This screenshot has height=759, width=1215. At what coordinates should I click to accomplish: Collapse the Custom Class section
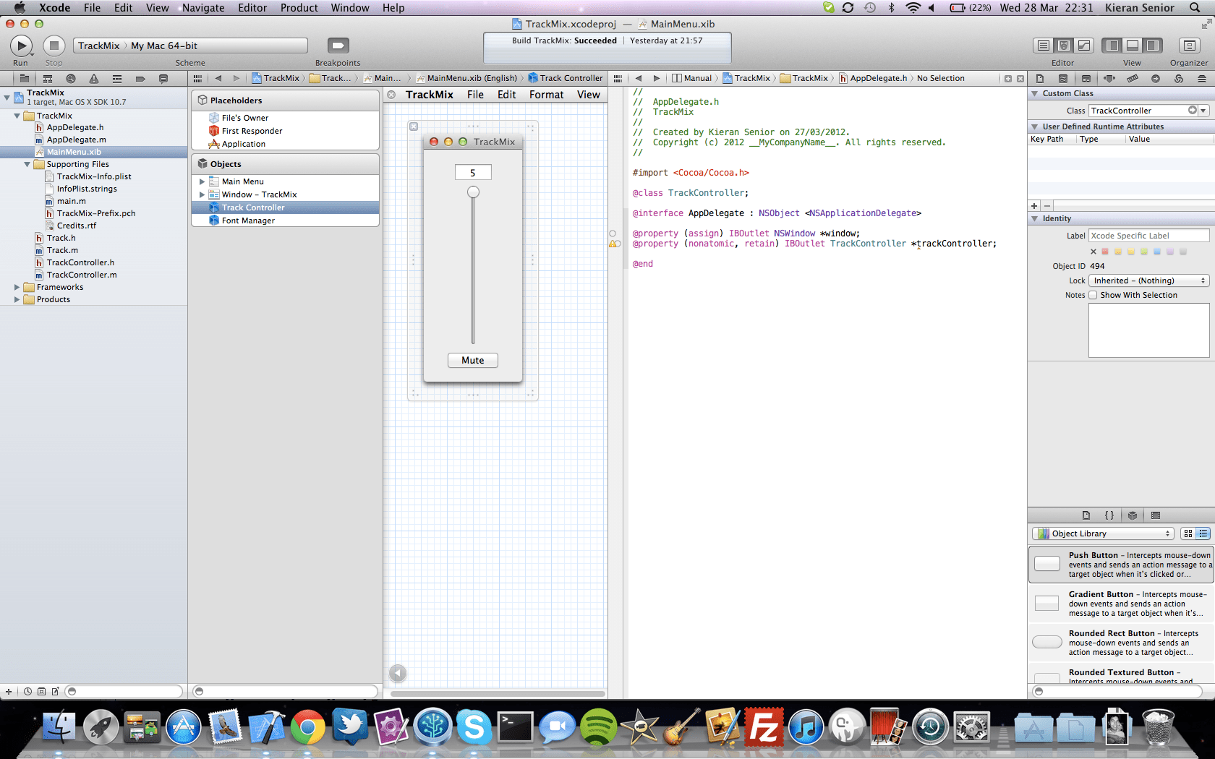point(1035,93)
